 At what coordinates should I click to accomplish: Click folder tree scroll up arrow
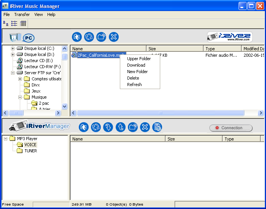64,49
